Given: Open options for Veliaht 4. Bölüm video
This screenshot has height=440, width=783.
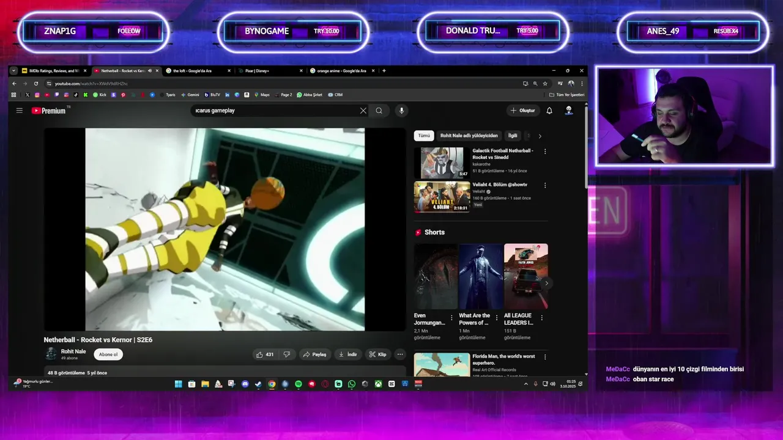Looking at the screenshot, I should pyautogui.click(x=545, y=185).
